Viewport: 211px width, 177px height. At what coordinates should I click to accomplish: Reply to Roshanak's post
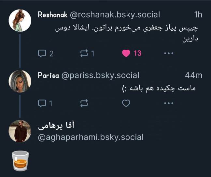coord(42,53)
